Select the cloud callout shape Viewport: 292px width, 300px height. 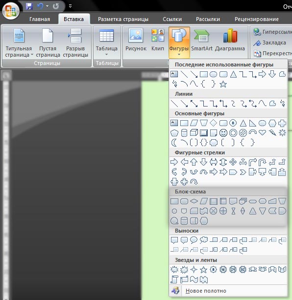click(203, 240)
